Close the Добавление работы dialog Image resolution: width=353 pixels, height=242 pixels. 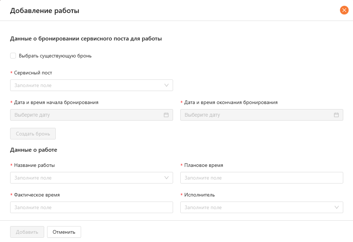(344, 10)
